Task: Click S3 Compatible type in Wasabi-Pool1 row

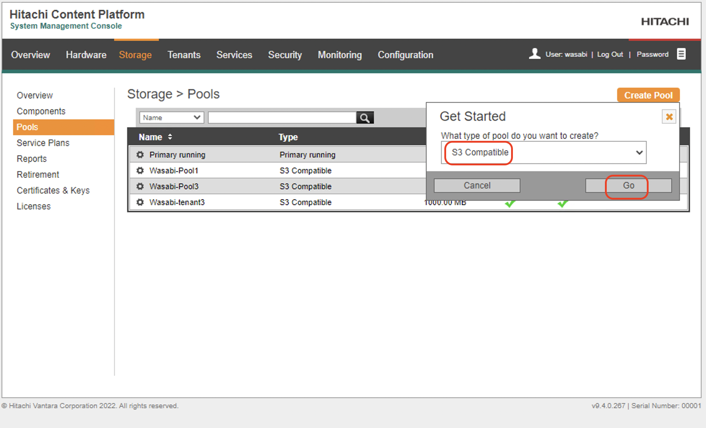Action: click(305, 170)
